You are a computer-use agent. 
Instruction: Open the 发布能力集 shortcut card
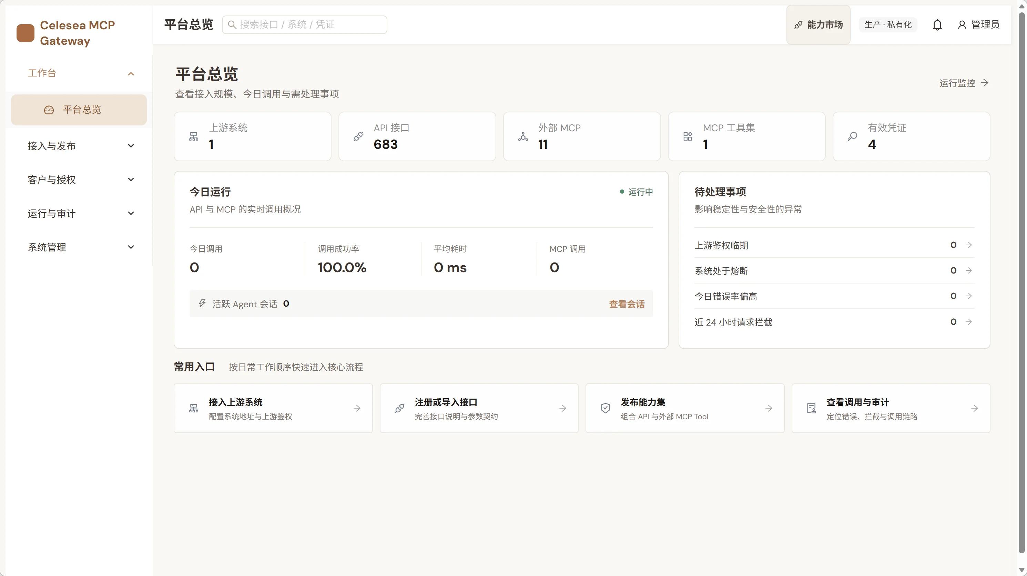(685, 408)
